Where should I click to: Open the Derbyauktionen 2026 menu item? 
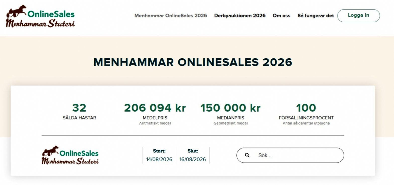(240, 16)
